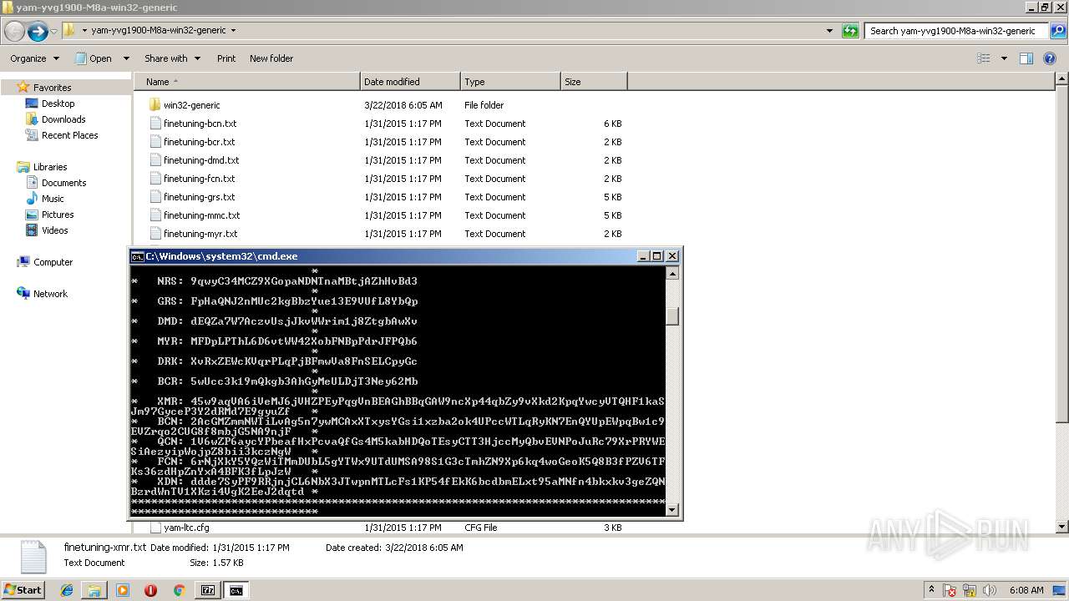The width and height of the screenshot is (1069, 601).
Task: Click the Open toolbar button
Action: click(x=94, y=58)
